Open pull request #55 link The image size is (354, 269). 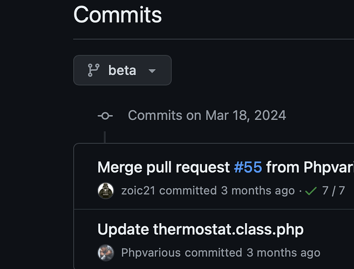[248, 167]
